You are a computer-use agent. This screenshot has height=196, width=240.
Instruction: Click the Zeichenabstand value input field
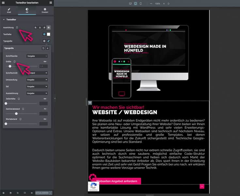click(x=43, y=114)
